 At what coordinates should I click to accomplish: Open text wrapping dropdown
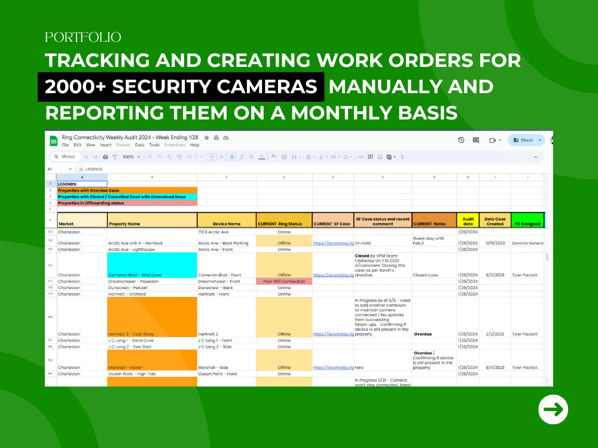tap(335, 157)
